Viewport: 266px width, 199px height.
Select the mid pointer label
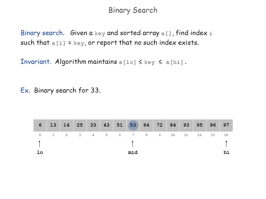click(x=133, y=153)
